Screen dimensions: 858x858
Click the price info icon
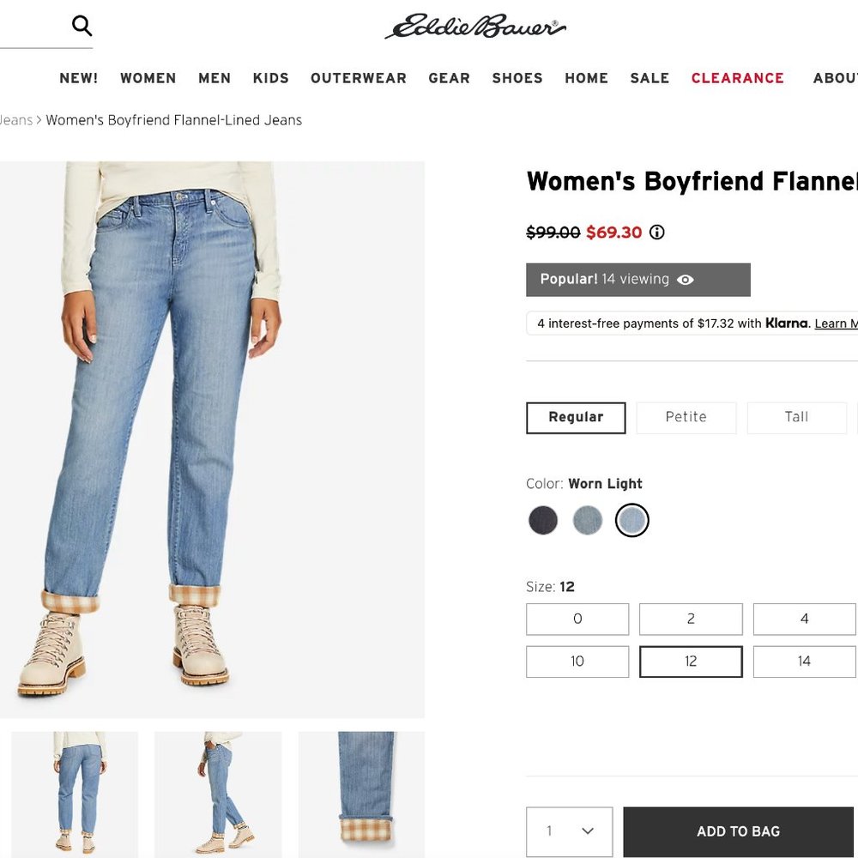tap(656, 232)
